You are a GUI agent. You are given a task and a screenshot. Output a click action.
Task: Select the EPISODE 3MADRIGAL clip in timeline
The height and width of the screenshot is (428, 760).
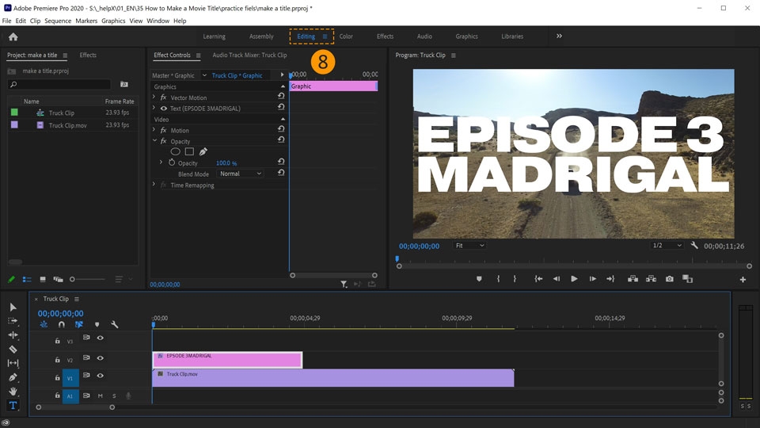pyautogui.click(x=227, y=360)
